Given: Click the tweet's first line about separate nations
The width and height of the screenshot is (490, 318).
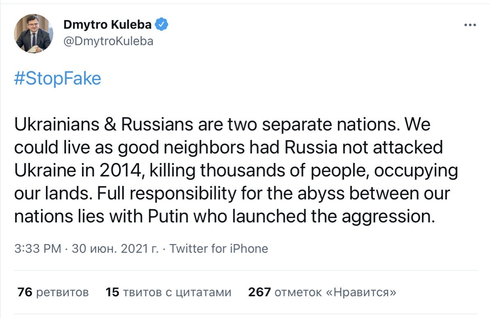Looking at the screenshot, I should click(222, 124).
